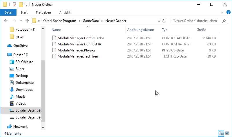The height and width of the screenshot is (137, 232).
Task: Click the blue Help question mark icon
Action: (228, 12)
